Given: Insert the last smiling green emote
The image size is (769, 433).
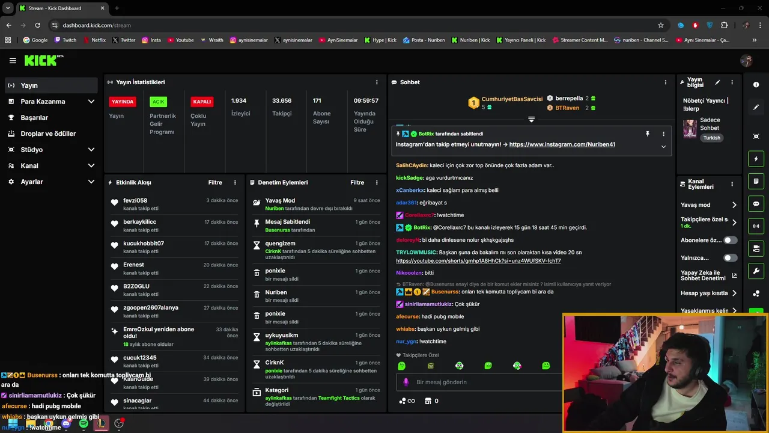Looking at the screenshot, I should [x=546, y=366].
